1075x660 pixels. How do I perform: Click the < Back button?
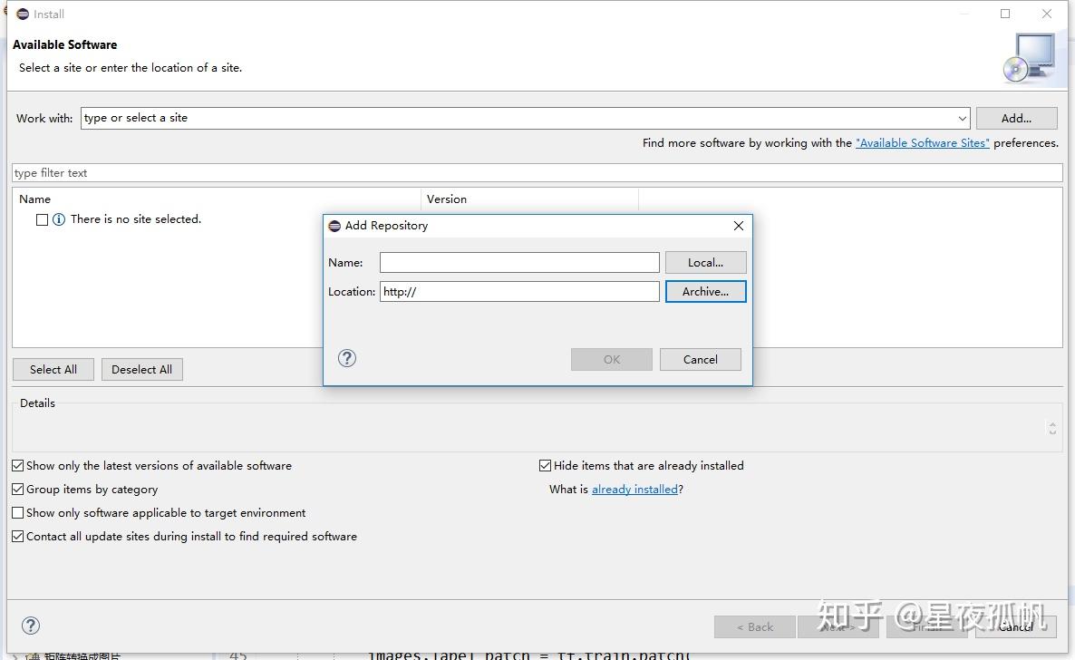[755, 626]
